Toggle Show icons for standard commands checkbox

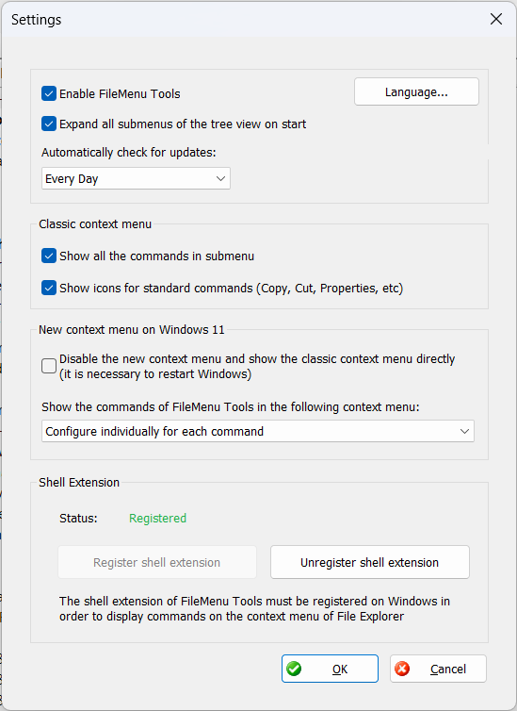click(49, 288)
